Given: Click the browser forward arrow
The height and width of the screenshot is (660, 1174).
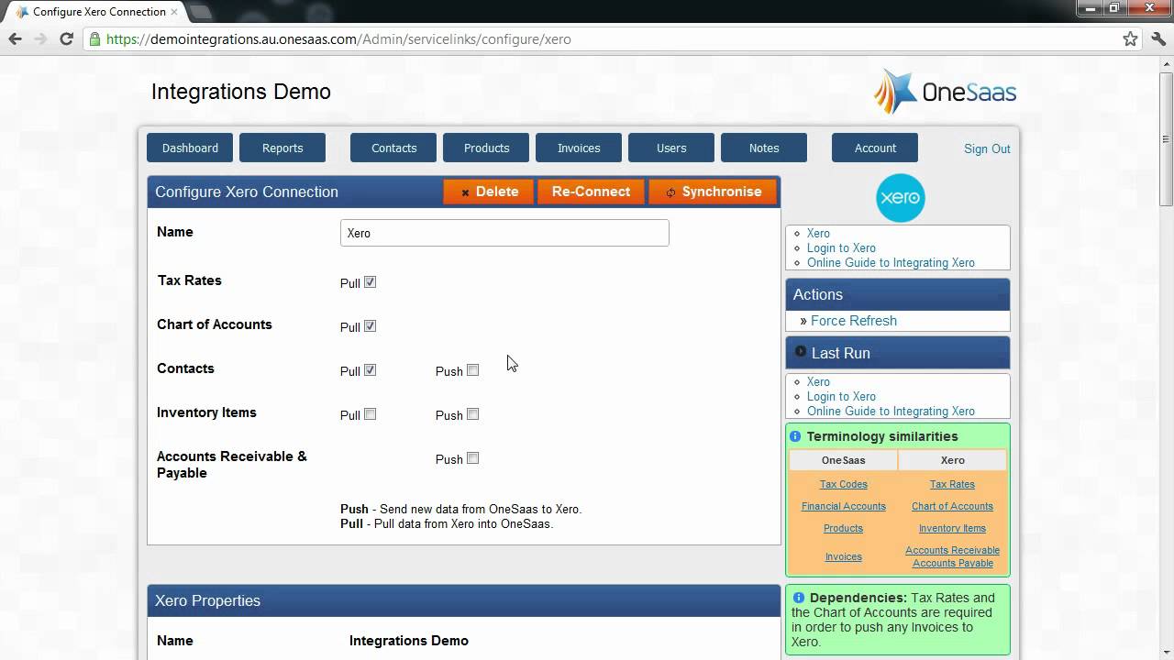Looking at the screenshot, I should coord(40,39).
